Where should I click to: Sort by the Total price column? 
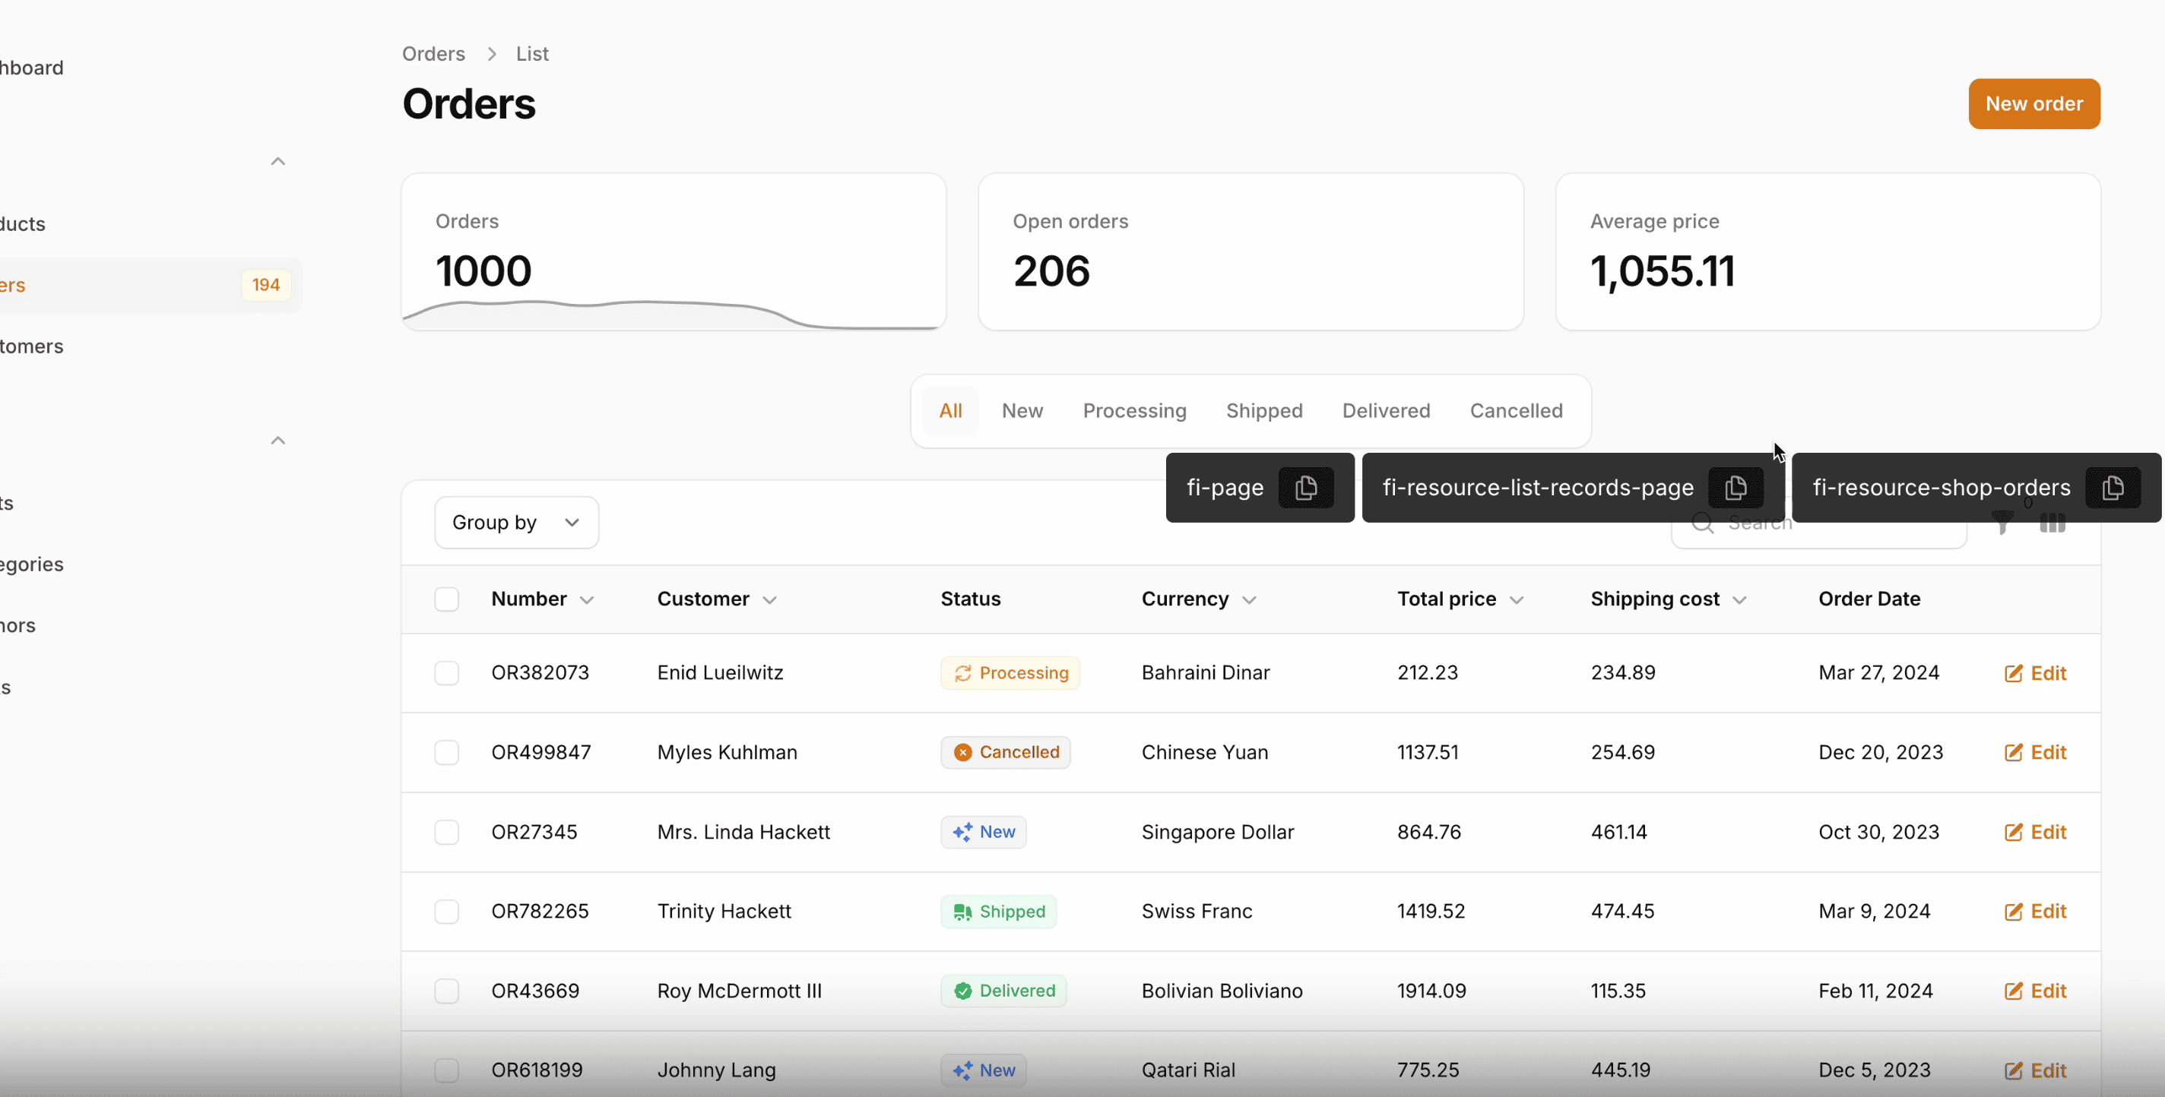[1460, 599]
